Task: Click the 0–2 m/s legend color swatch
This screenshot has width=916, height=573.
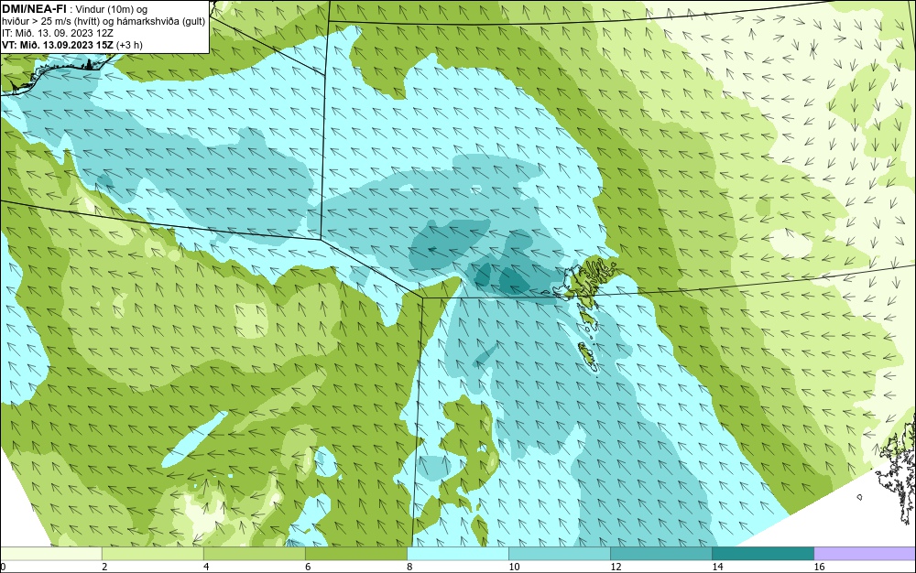Action: [50, 553]
